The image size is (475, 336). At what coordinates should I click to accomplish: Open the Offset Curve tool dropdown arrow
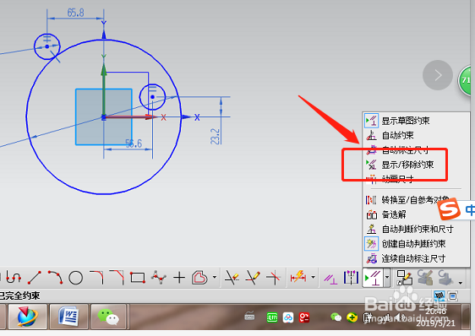click(215, 277)
